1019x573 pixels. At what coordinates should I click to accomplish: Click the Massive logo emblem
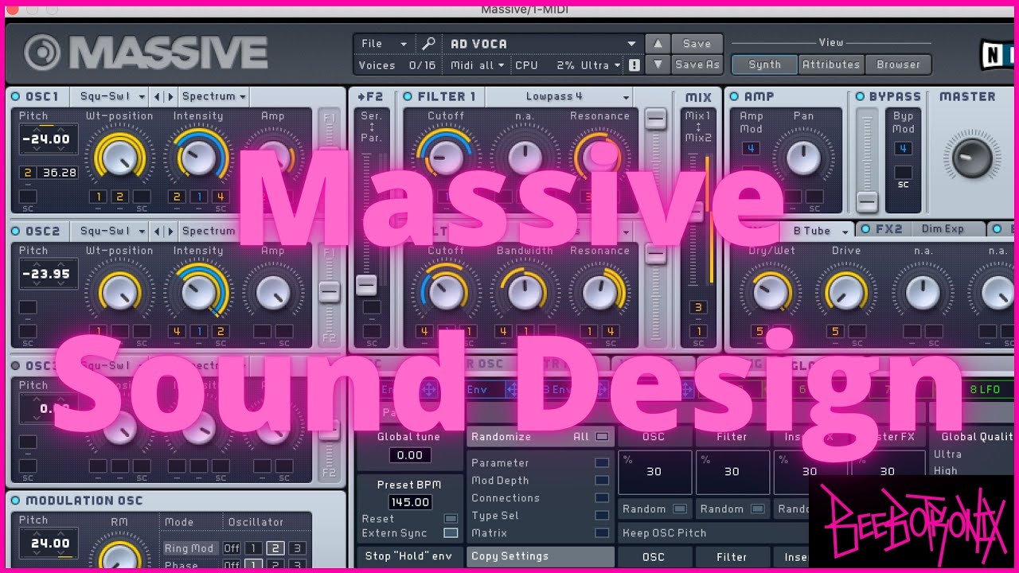[x=42, y=53]
